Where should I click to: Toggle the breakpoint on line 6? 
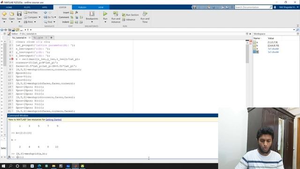[12, 59]
